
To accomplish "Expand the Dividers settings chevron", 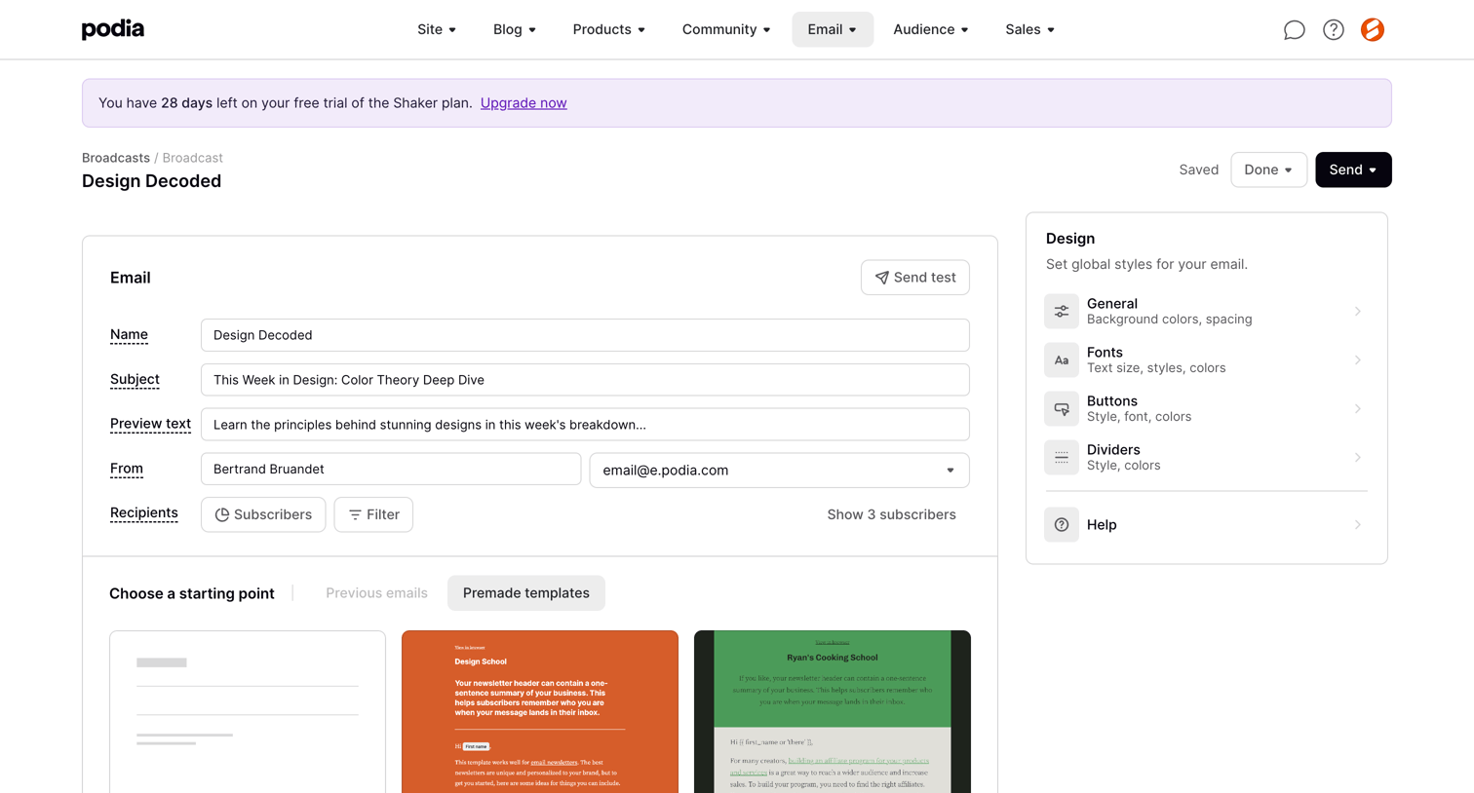I will 1358,458.
